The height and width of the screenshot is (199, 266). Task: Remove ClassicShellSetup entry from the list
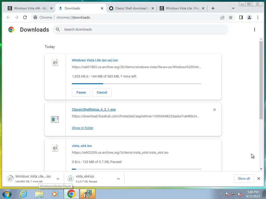point(214,110)
